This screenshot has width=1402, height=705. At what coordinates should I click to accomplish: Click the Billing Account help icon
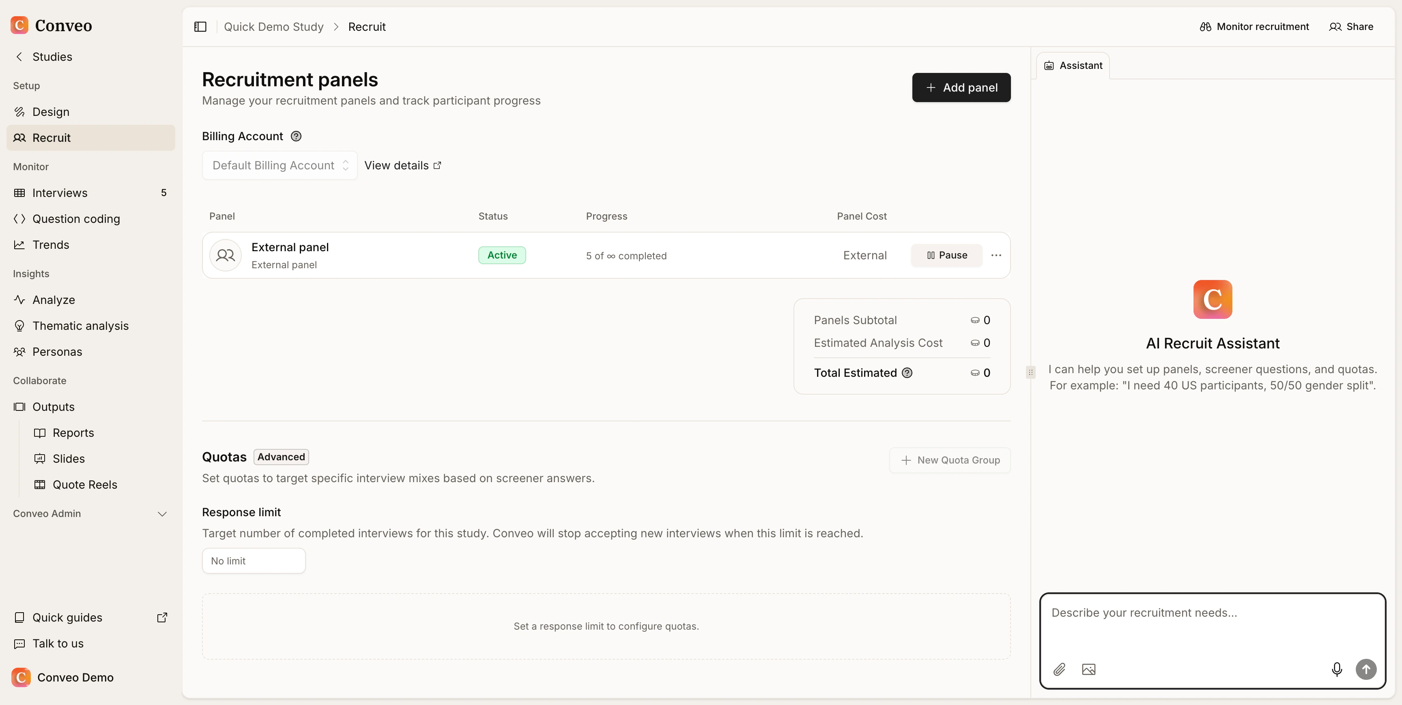tap(296, 137)
